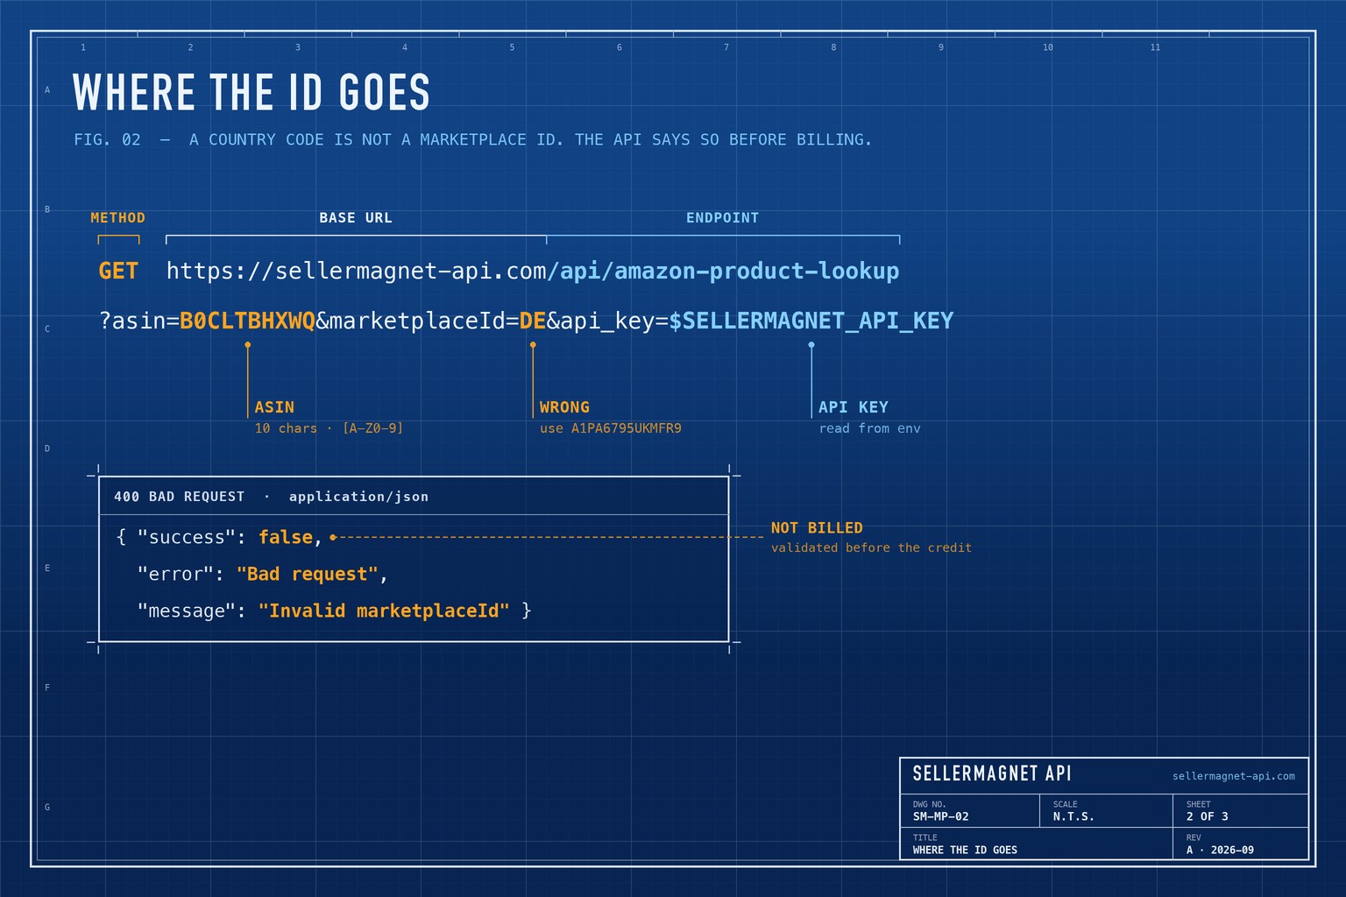Viewport: 1346px width, 897px height.
Task: Click the "Invalid marketplaceId" message string
Action: (384, 611)
